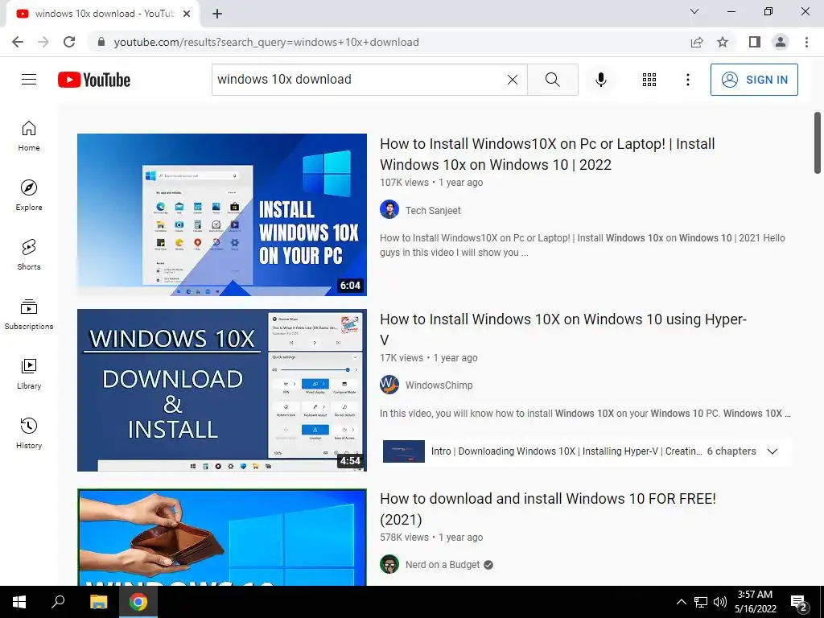Click the first video's description snippet
Image resolution: width=824 pixels, height=618 pixels.
click(583, 245)
